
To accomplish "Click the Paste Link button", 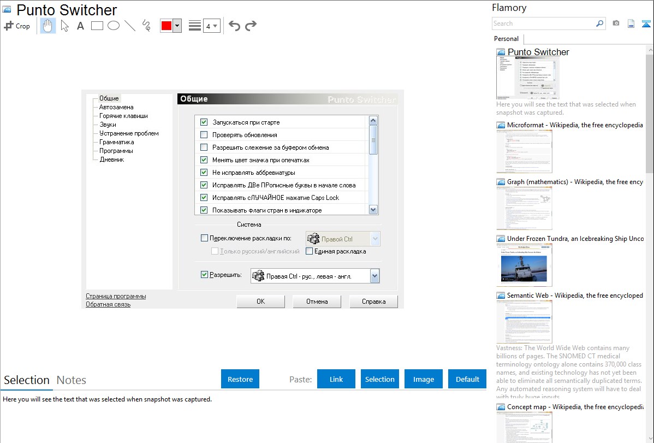I will pyautogui.click(x=336, y=379).
